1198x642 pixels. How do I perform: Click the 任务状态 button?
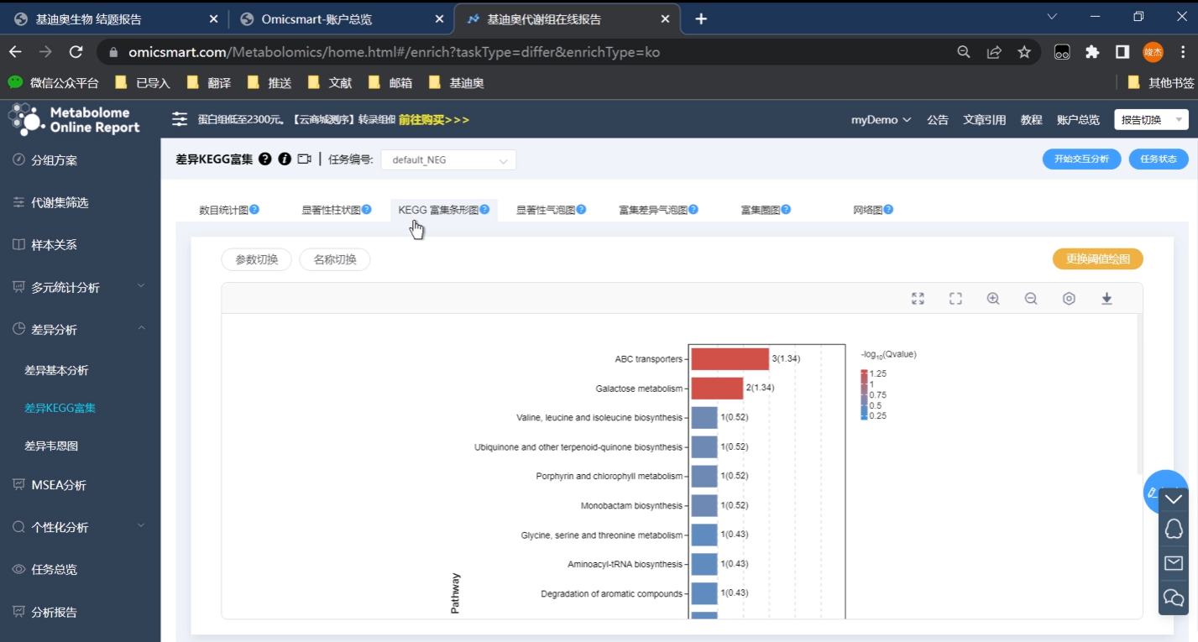pyautogui.click(x=1159, y=159)
